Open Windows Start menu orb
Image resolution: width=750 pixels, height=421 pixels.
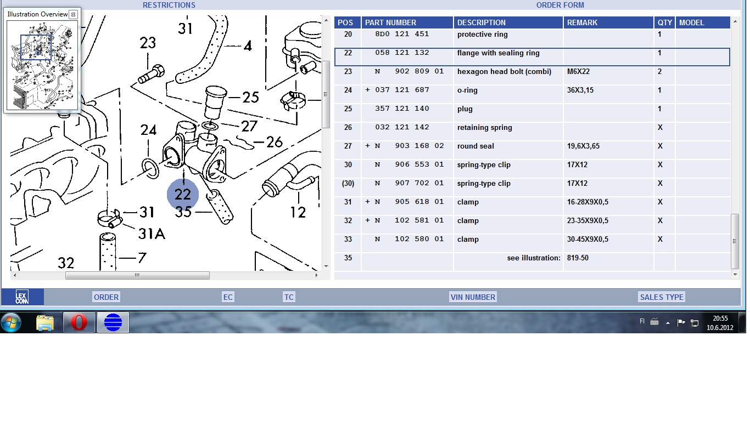[11, 322]
